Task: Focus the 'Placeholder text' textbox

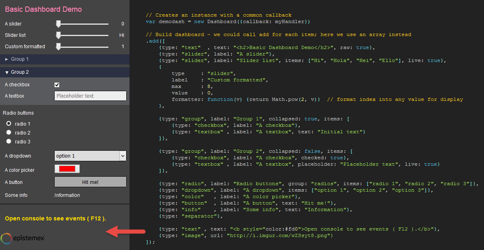Action: [90, 96]
